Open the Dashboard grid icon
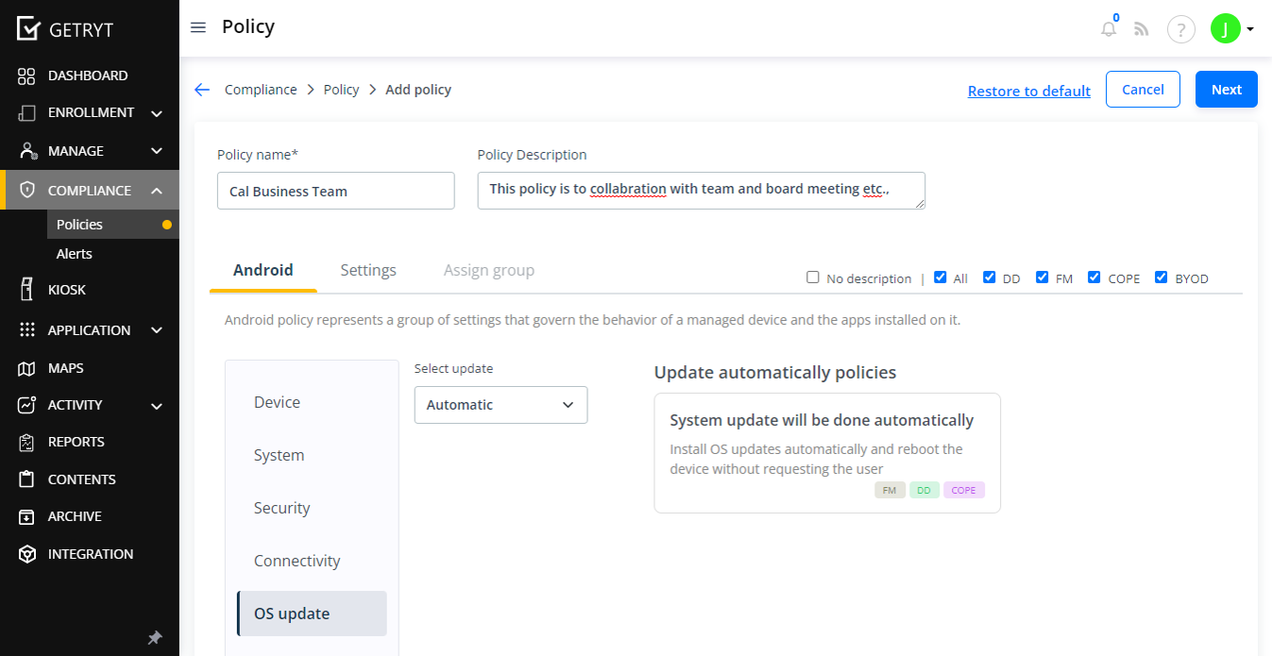Screen dimensions: 1272x656 pyautogui.click(x=26, y=76)
